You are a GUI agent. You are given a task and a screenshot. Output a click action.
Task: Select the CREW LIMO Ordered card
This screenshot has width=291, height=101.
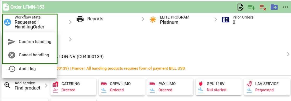[122, 87]
